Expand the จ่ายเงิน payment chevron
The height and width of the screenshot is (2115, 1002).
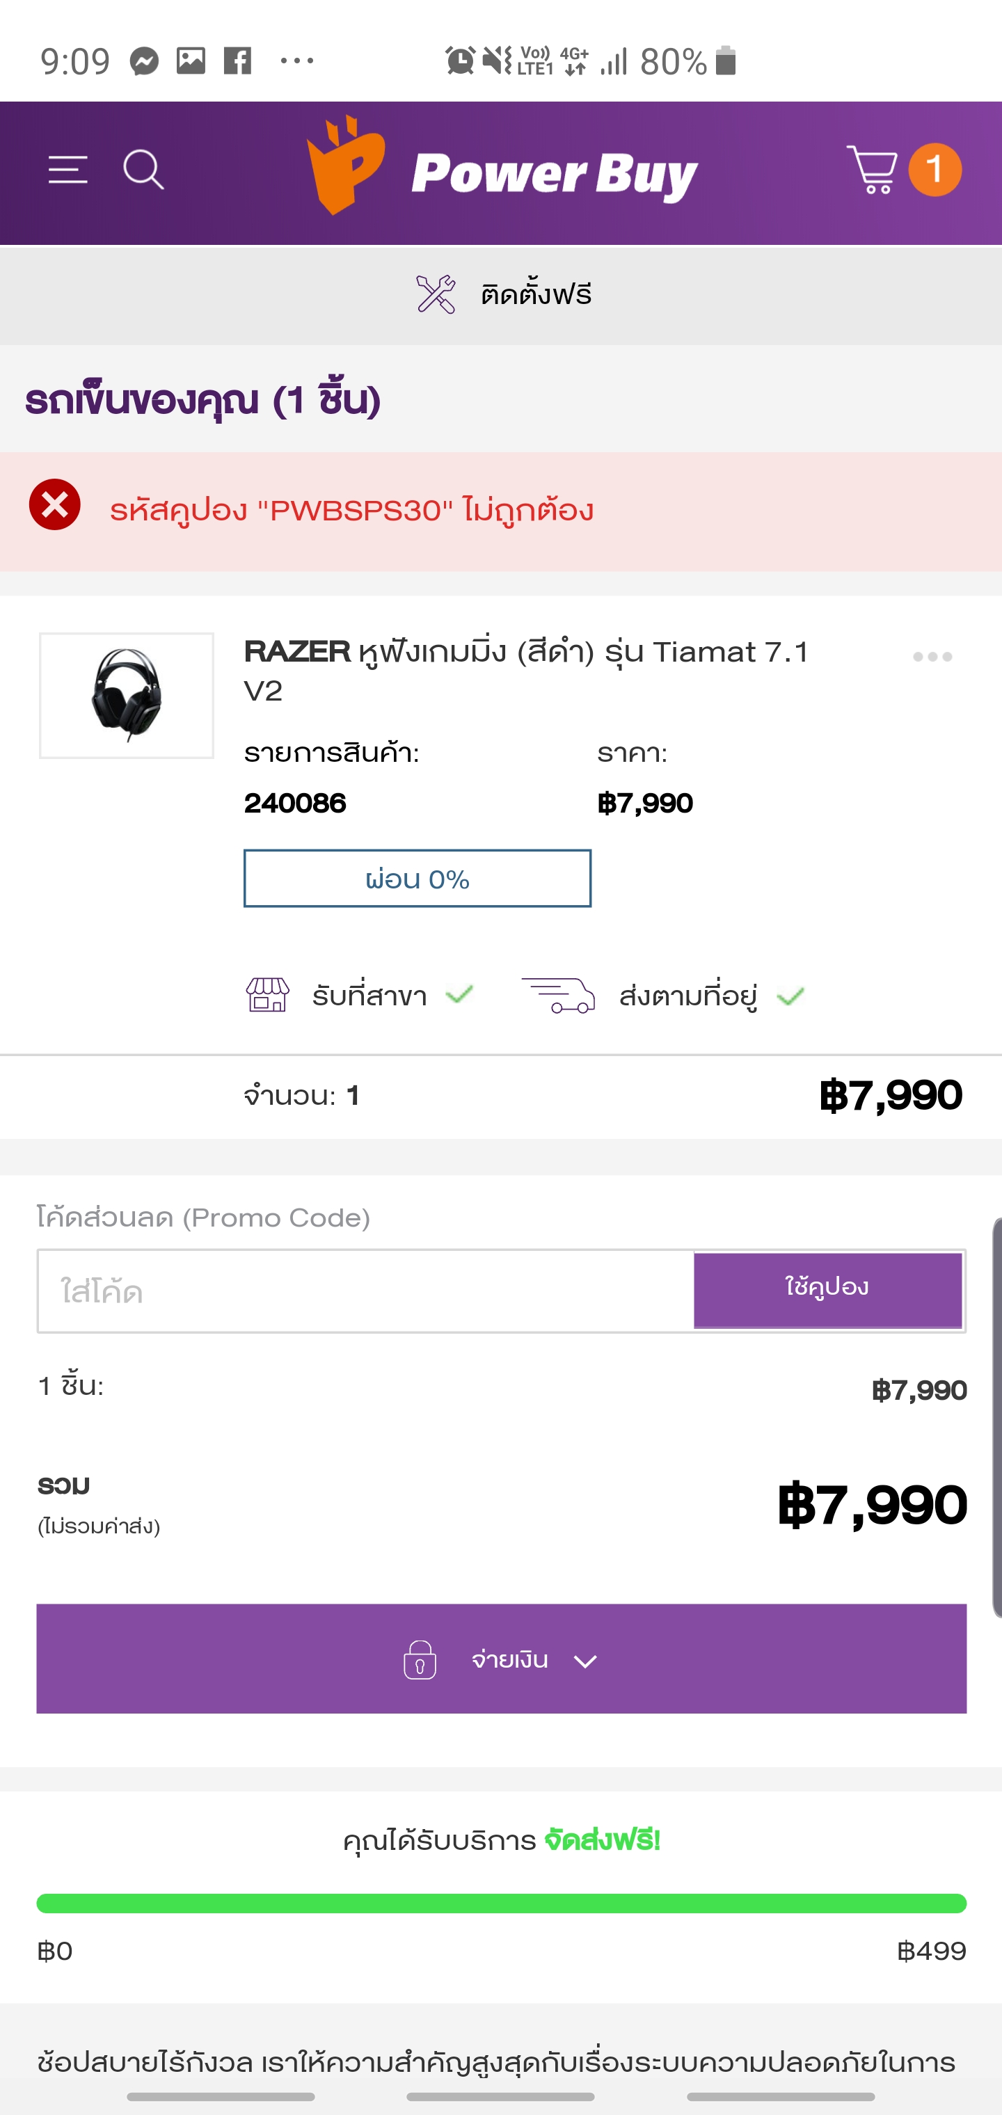tap(584, 1662)
